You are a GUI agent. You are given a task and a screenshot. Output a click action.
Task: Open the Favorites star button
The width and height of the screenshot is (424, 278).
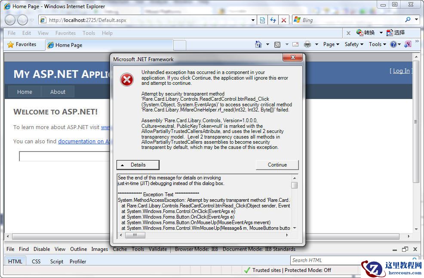(x=22, y=44)
